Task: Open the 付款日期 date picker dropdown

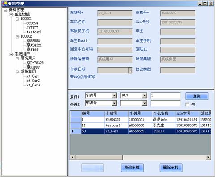Action: (x=130, y=70)
